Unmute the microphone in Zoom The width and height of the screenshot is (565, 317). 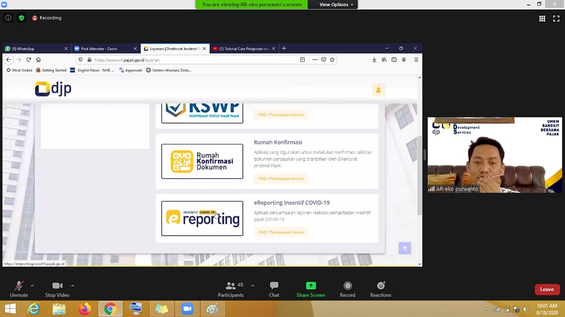(x=19, y=289)
